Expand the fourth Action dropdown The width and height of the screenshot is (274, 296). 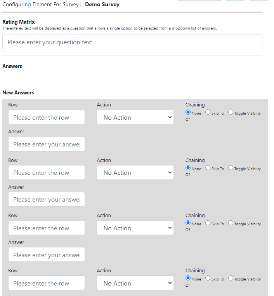tap(135, 283)
